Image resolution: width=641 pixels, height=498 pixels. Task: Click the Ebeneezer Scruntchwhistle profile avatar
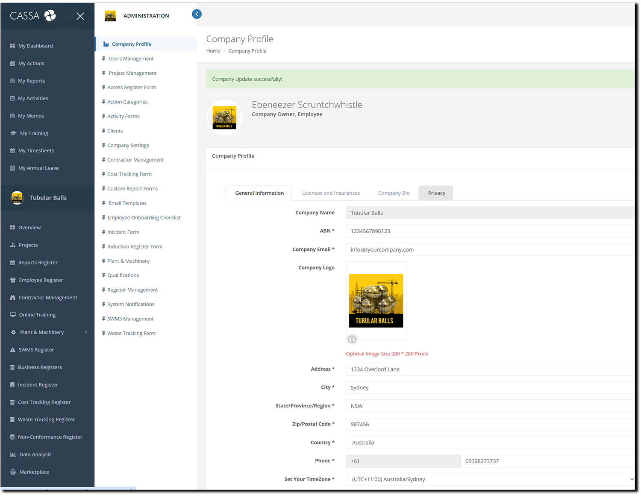(x=224, y=117)
